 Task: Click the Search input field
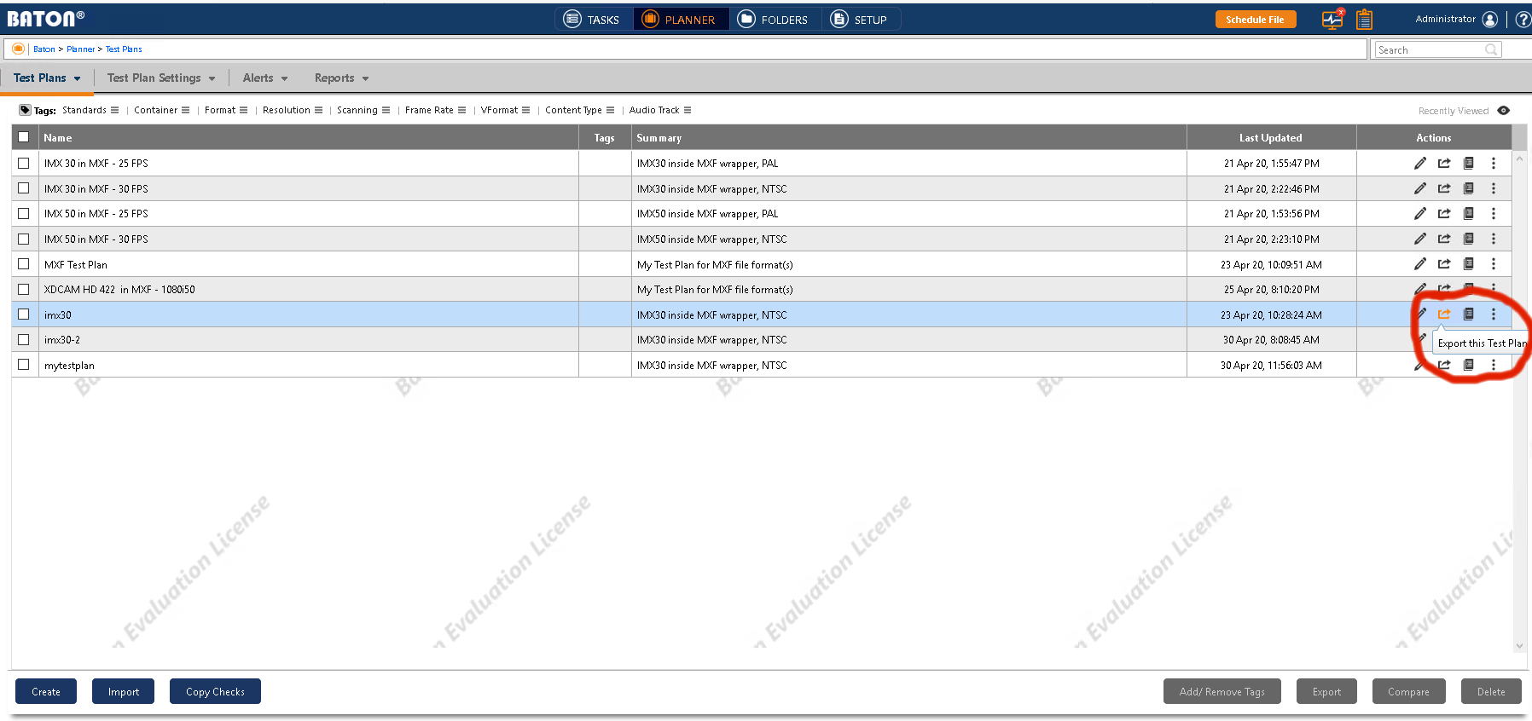click(1430, 50)
